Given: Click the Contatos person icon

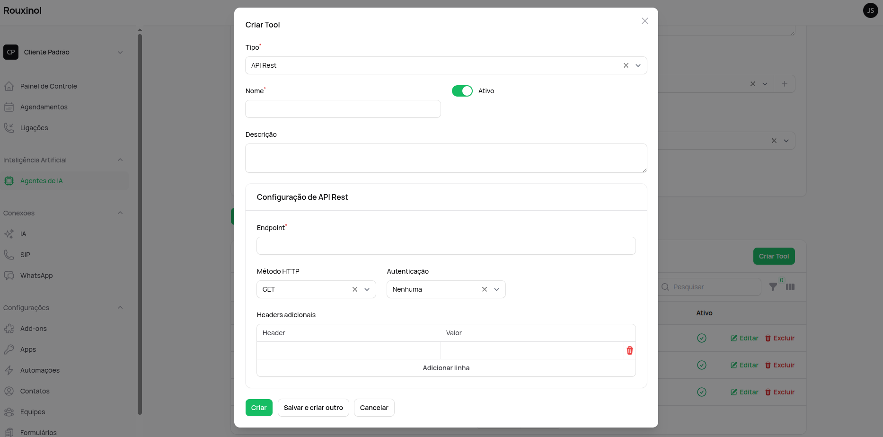Looking at the screenshot, I should point(9,391).
